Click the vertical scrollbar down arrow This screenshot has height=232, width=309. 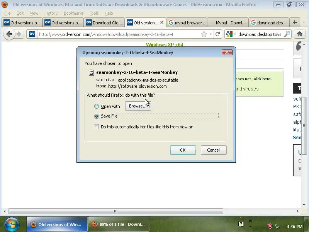[x=304, y=205]
